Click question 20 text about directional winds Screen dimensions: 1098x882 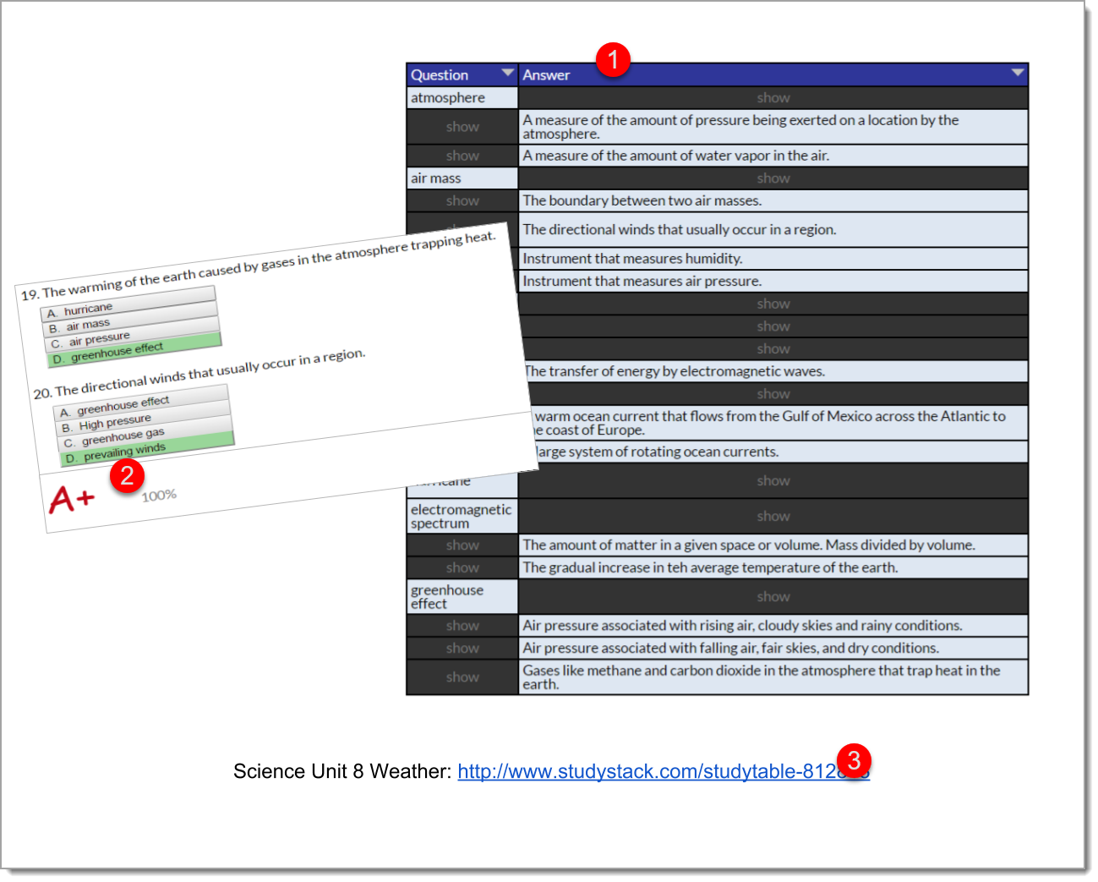click(199, 374)
